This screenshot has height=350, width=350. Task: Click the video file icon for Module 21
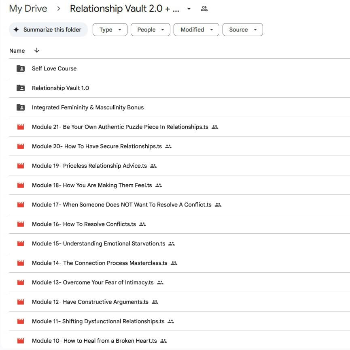[21, 127]
